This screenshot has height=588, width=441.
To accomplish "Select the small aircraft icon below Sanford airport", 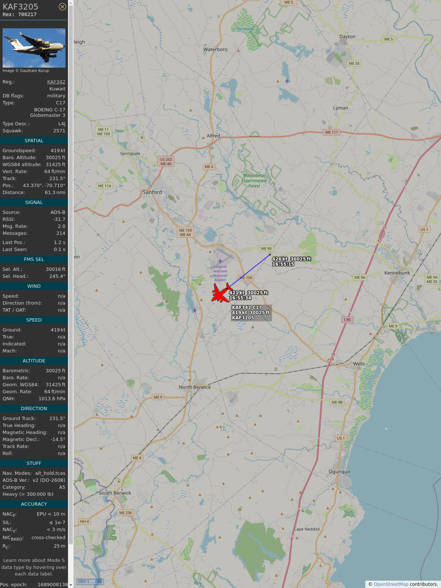I will 195,310.
